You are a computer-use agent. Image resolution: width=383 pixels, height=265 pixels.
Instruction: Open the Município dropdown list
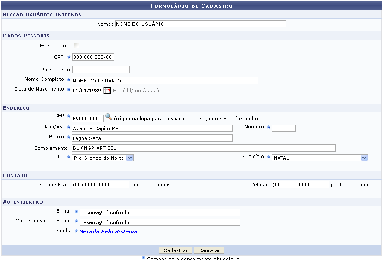365,158
